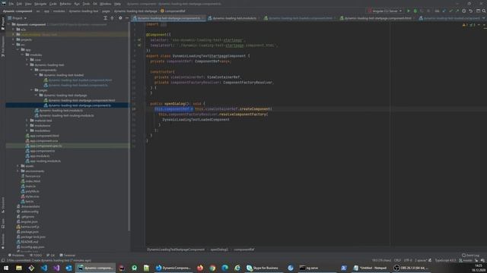
Task: Select package.json in the project tree
Action: [27, 232]
